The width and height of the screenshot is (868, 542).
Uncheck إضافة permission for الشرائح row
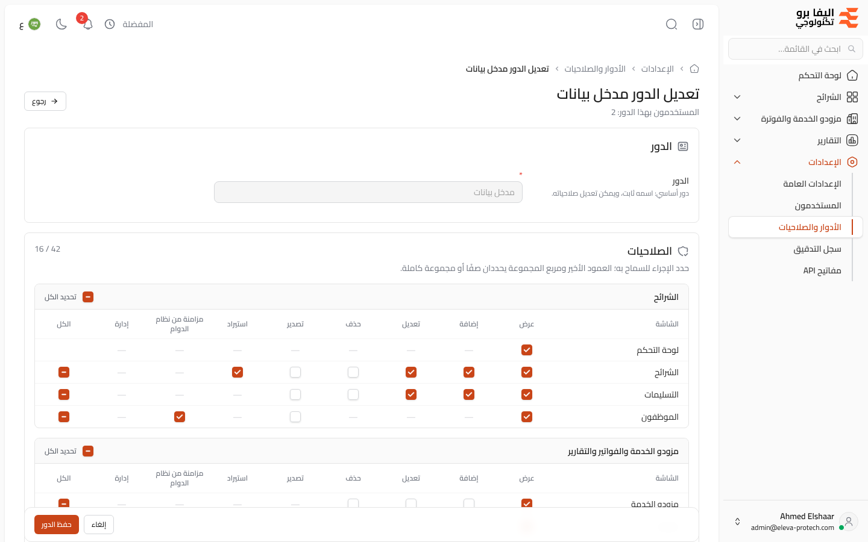pyautogui.click(x=469, y=372)
